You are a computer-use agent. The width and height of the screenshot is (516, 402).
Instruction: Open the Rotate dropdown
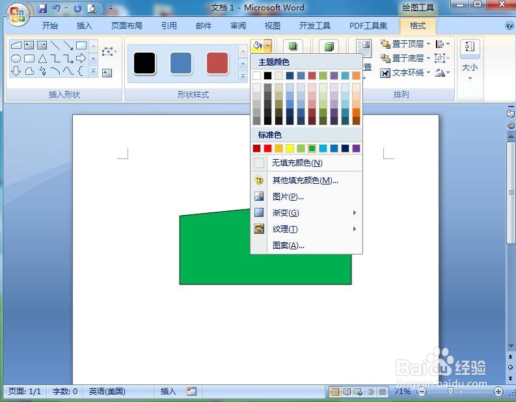coord(442,73)
